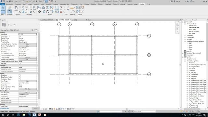208x117 pixels.
Task: Open the Properties help link
Action: [5, 109]
